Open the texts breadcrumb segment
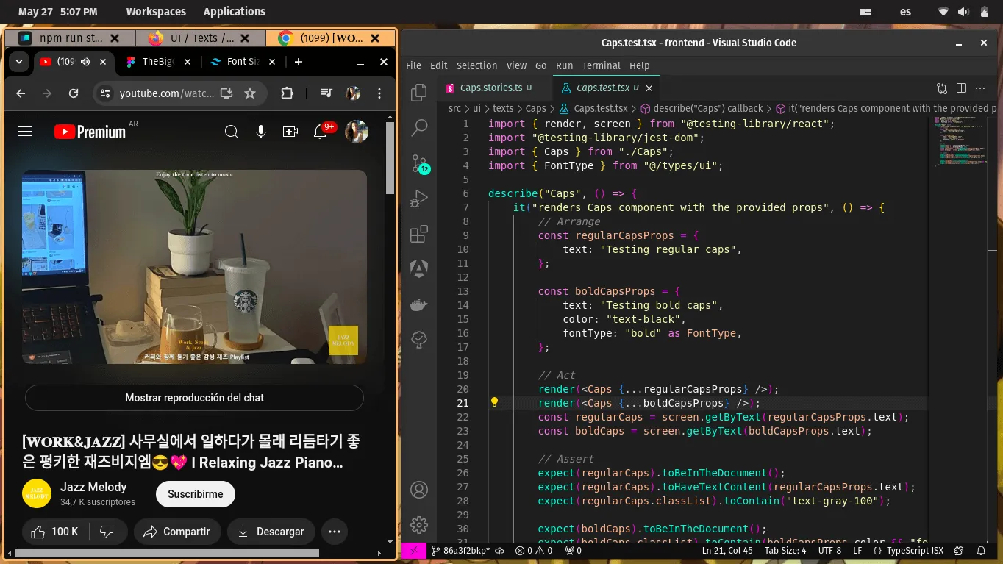This screenshot has height=564, width=1003. [x=503, y=108]
